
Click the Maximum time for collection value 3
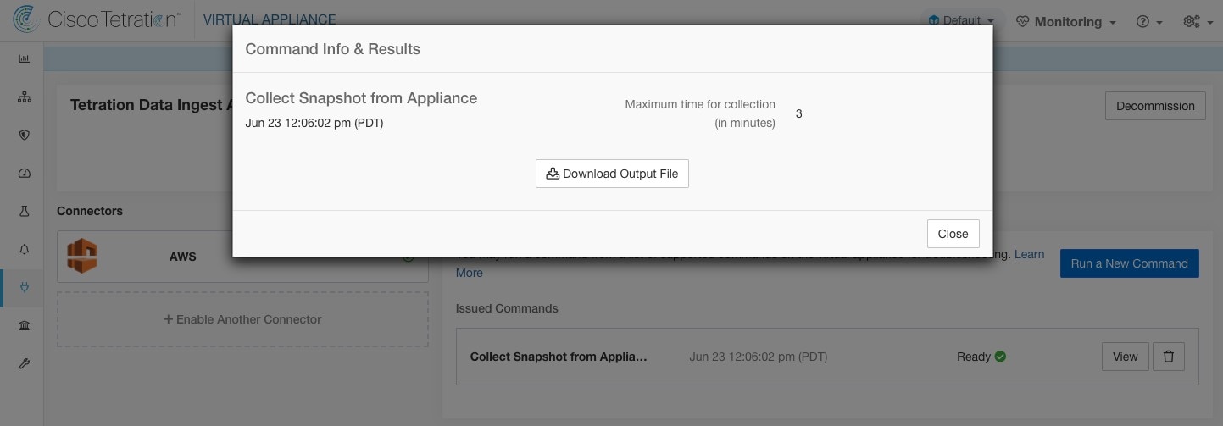point(798,113)
